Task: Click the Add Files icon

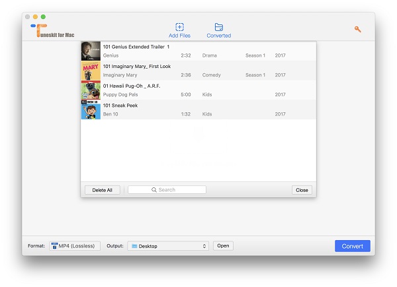Action: (179, 27)
